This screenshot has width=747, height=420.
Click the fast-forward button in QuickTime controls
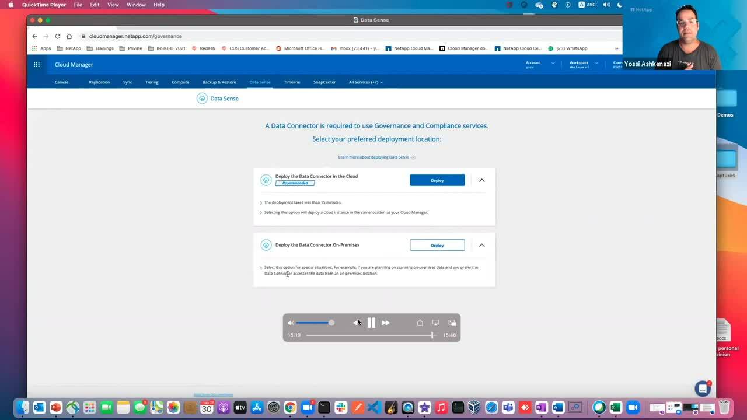[385, 323]
